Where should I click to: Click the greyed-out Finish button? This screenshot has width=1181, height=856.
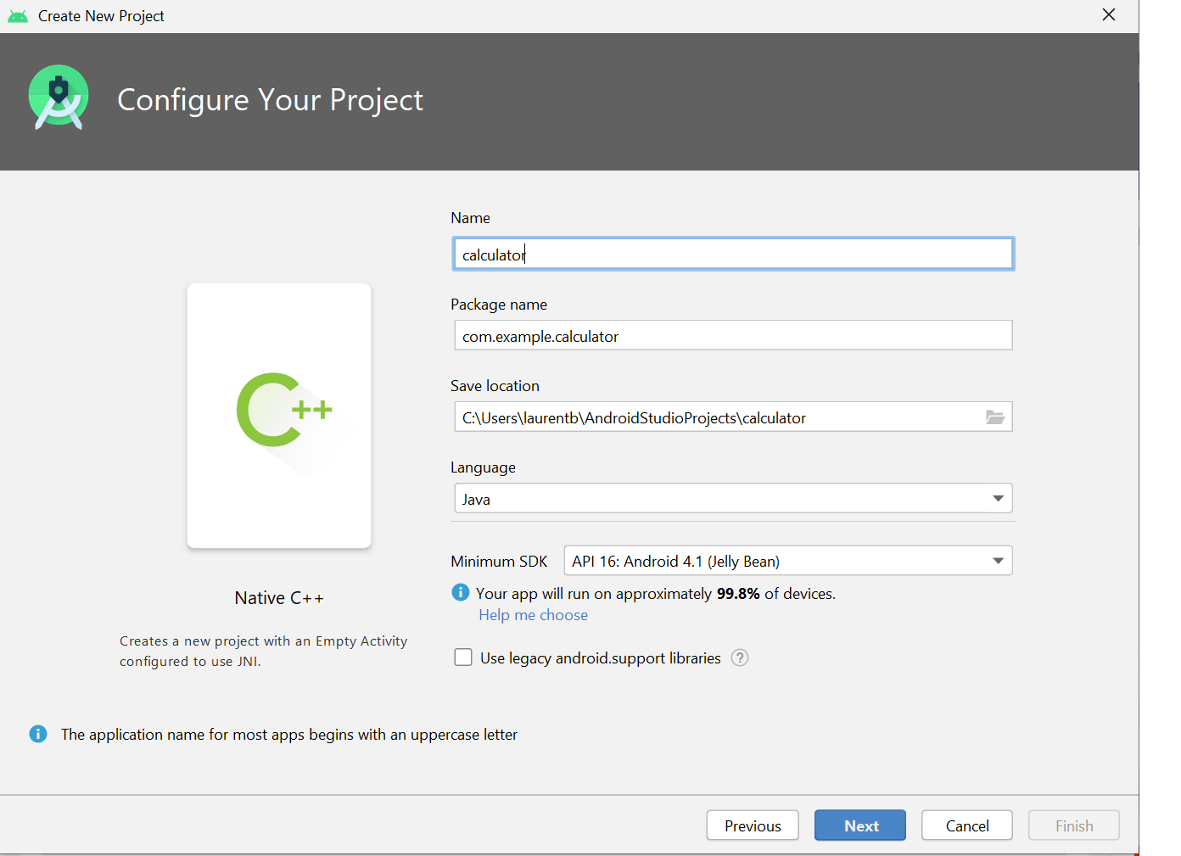click(x=1074, y=825)
